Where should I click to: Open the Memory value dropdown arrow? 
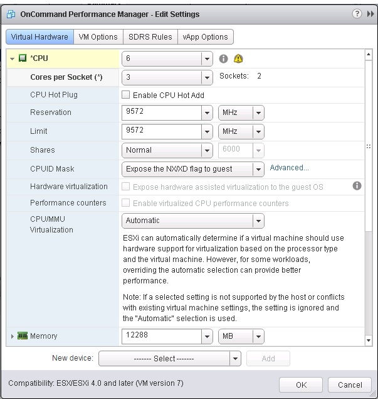point(207,336)
